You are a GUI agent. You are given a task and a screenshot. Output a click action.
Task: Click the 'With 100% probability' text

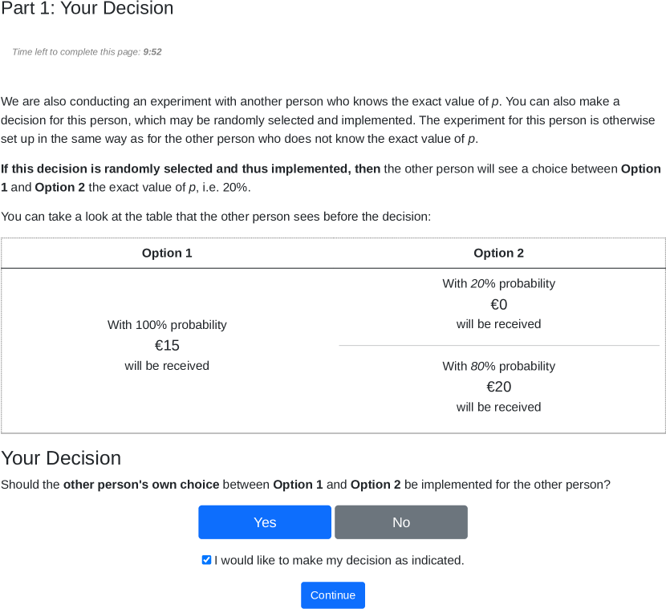coord(167,325)
